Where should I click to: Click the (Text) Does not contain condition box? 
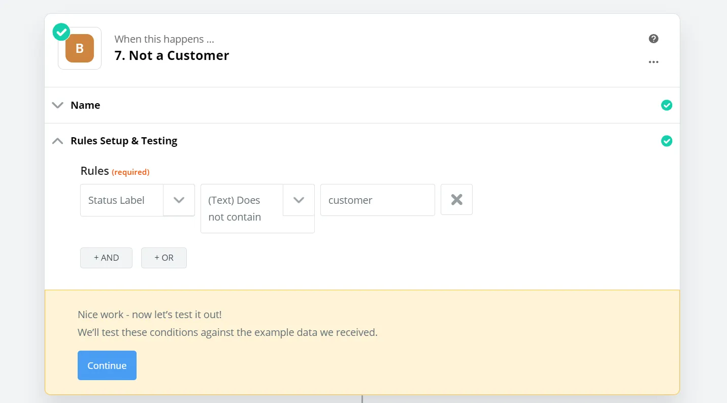point(242,208)
